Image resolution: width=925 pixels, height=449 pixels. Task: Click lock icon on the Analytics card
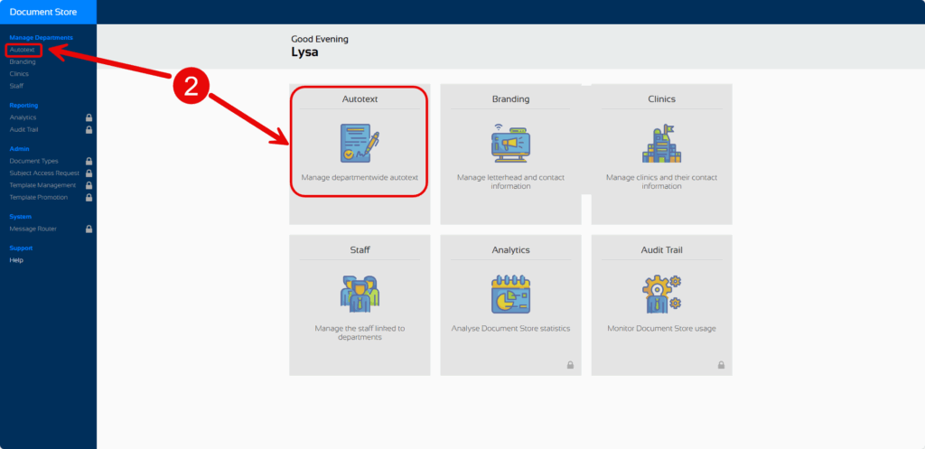coord(571,365)
